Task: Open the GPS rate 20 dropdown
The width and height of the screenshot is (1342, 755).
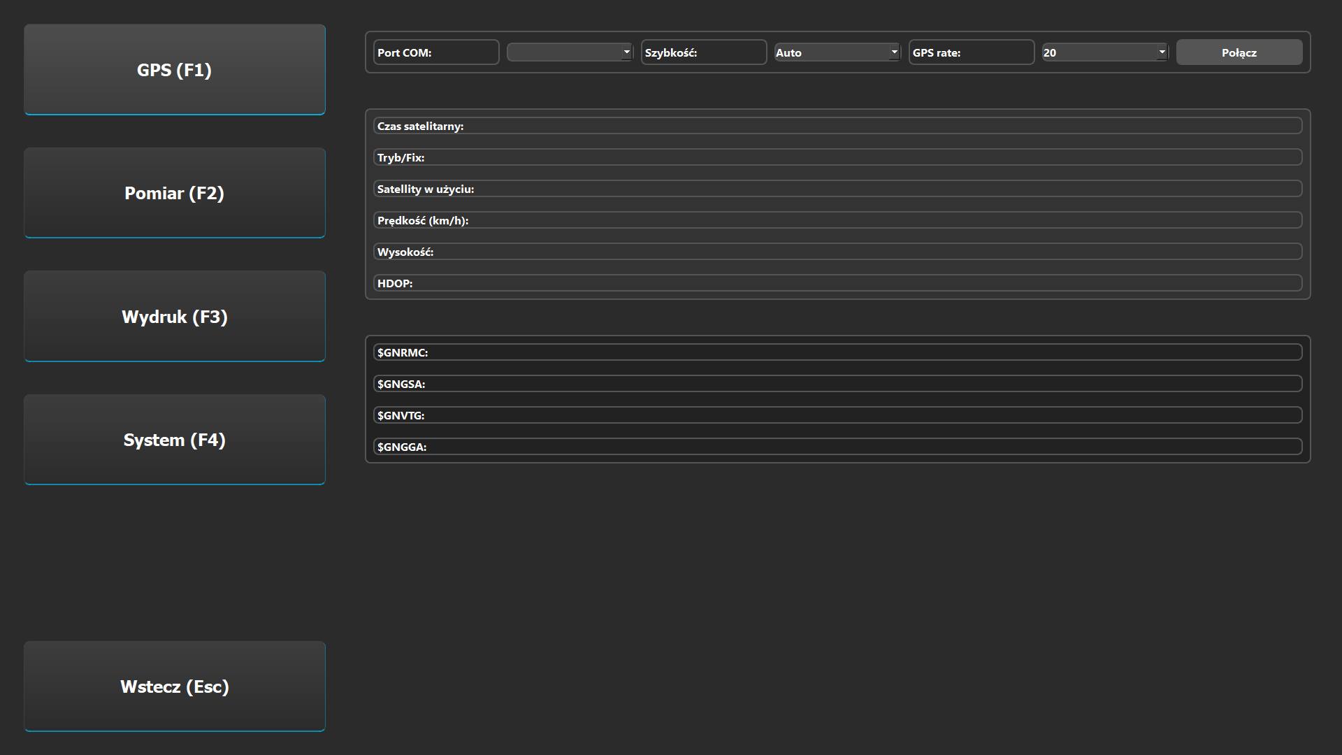Action: tap(1105, 52)
